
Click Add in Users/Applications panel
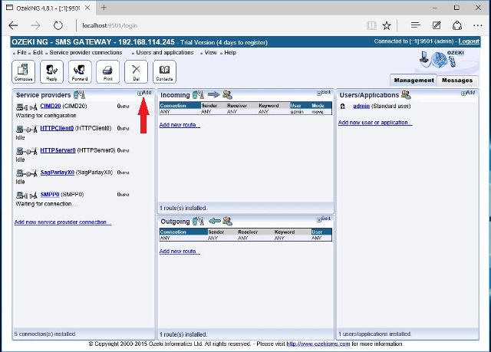[468, 93]
